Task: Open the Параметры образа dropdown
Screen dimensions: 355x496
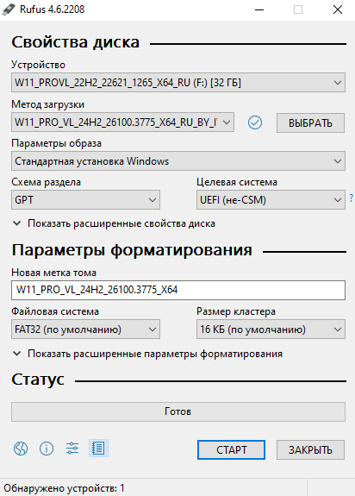Action: [178, 161]
